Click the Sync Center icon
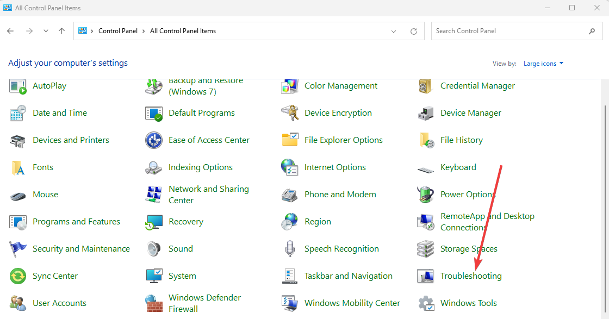This screenshot has width=609, height=319. coord(17,276)
